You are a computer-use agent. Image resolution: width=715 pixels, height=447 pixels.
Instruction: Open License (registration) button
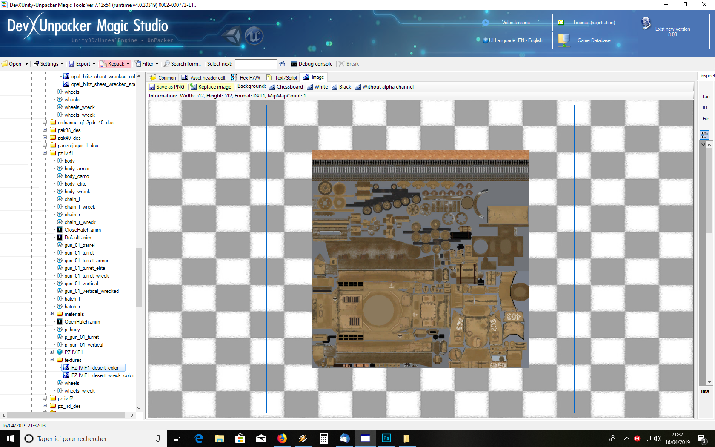pyautogui.click(x=594, y=23)
